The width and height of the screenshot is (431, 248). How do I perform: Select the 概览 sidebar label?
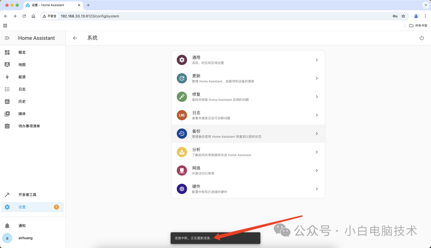tap(22, 52)
